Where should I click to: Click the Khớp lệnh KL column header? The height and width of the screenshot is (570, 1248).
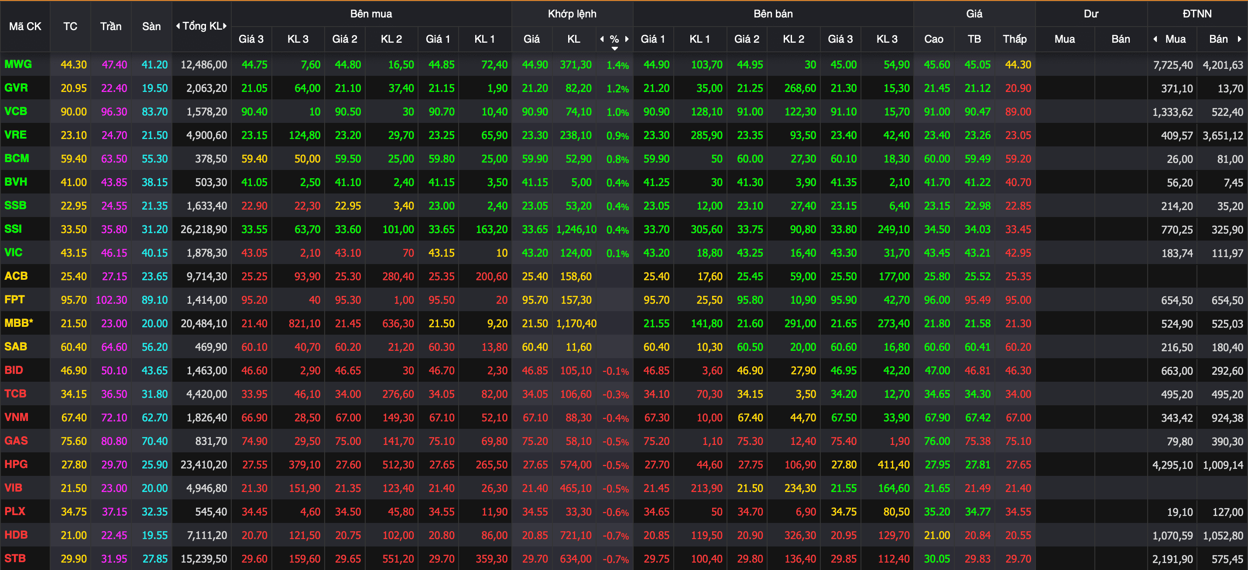574,39
